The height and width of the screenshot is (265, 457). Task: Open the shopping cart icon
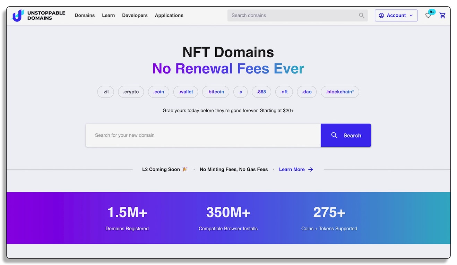coord(442,15)
